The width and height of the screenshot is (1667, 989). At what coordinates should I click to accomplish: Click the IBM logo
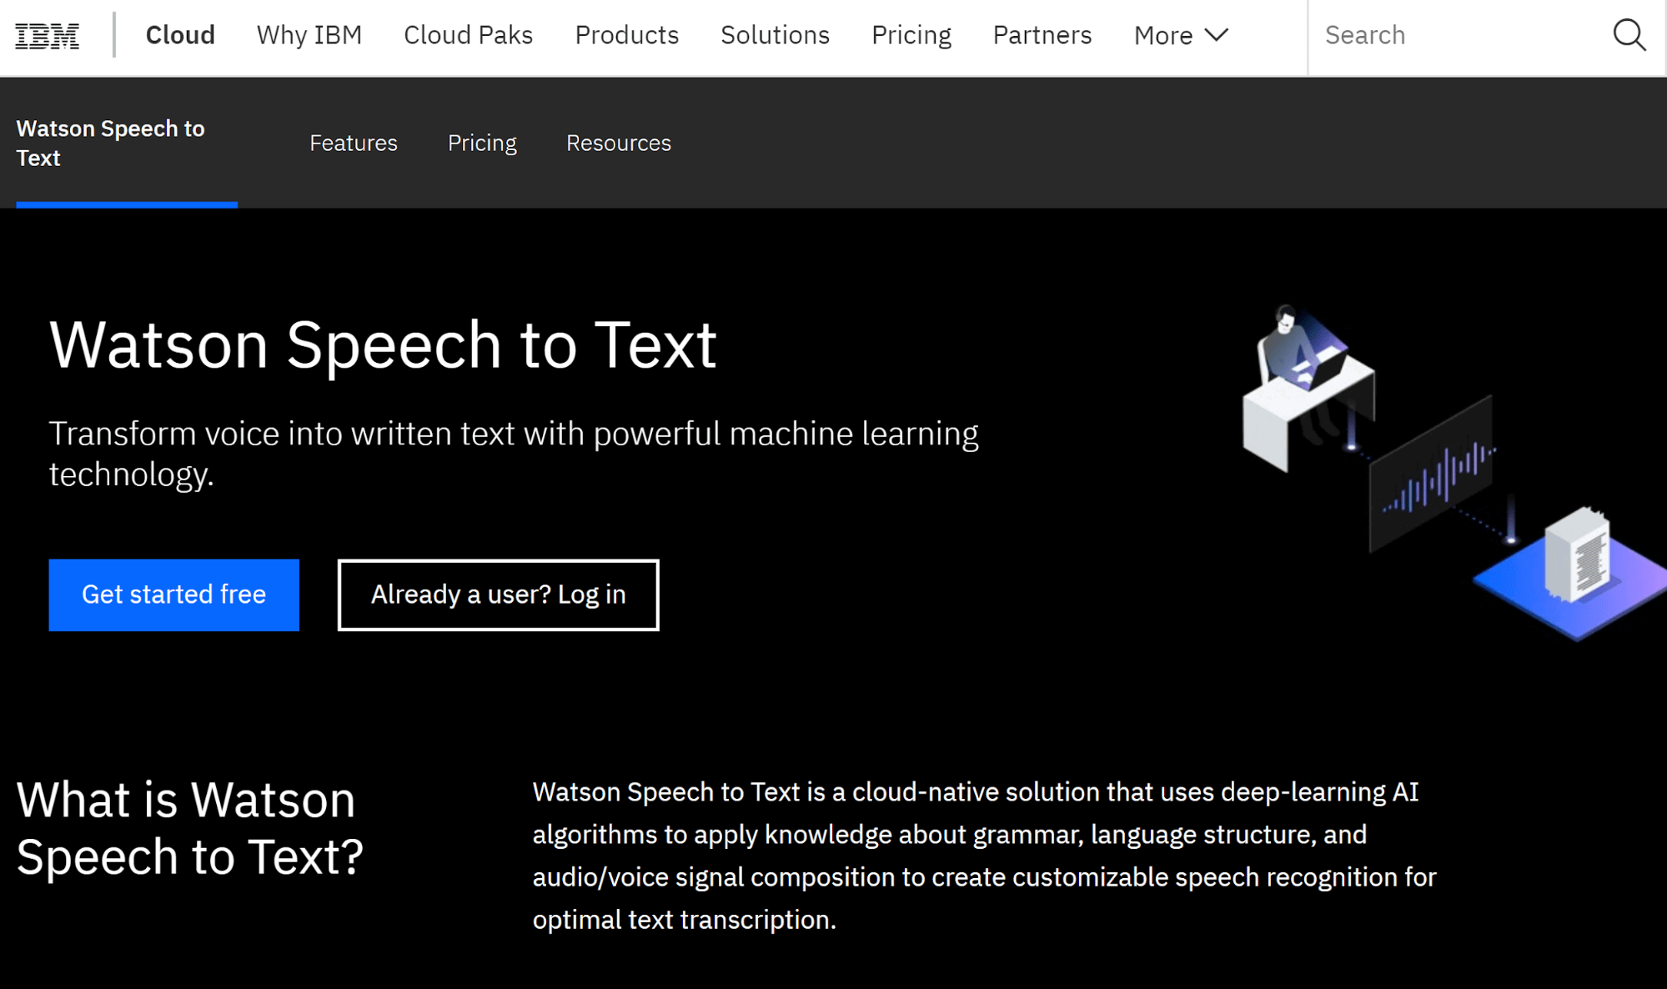tap(48, 36)
